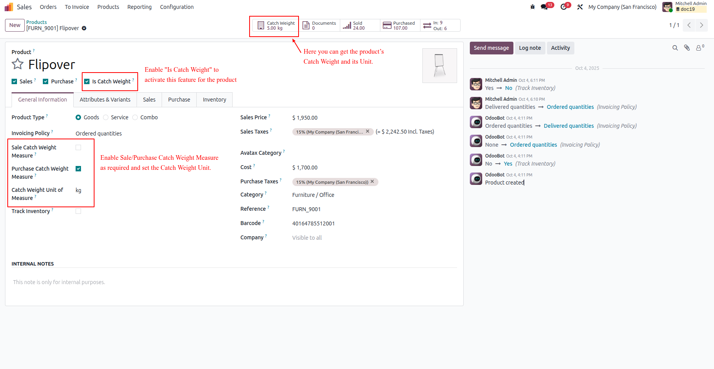Search messages with the chatter magnifier icon
This screenshot has height=369, width=714.
[x=675, y=48]
